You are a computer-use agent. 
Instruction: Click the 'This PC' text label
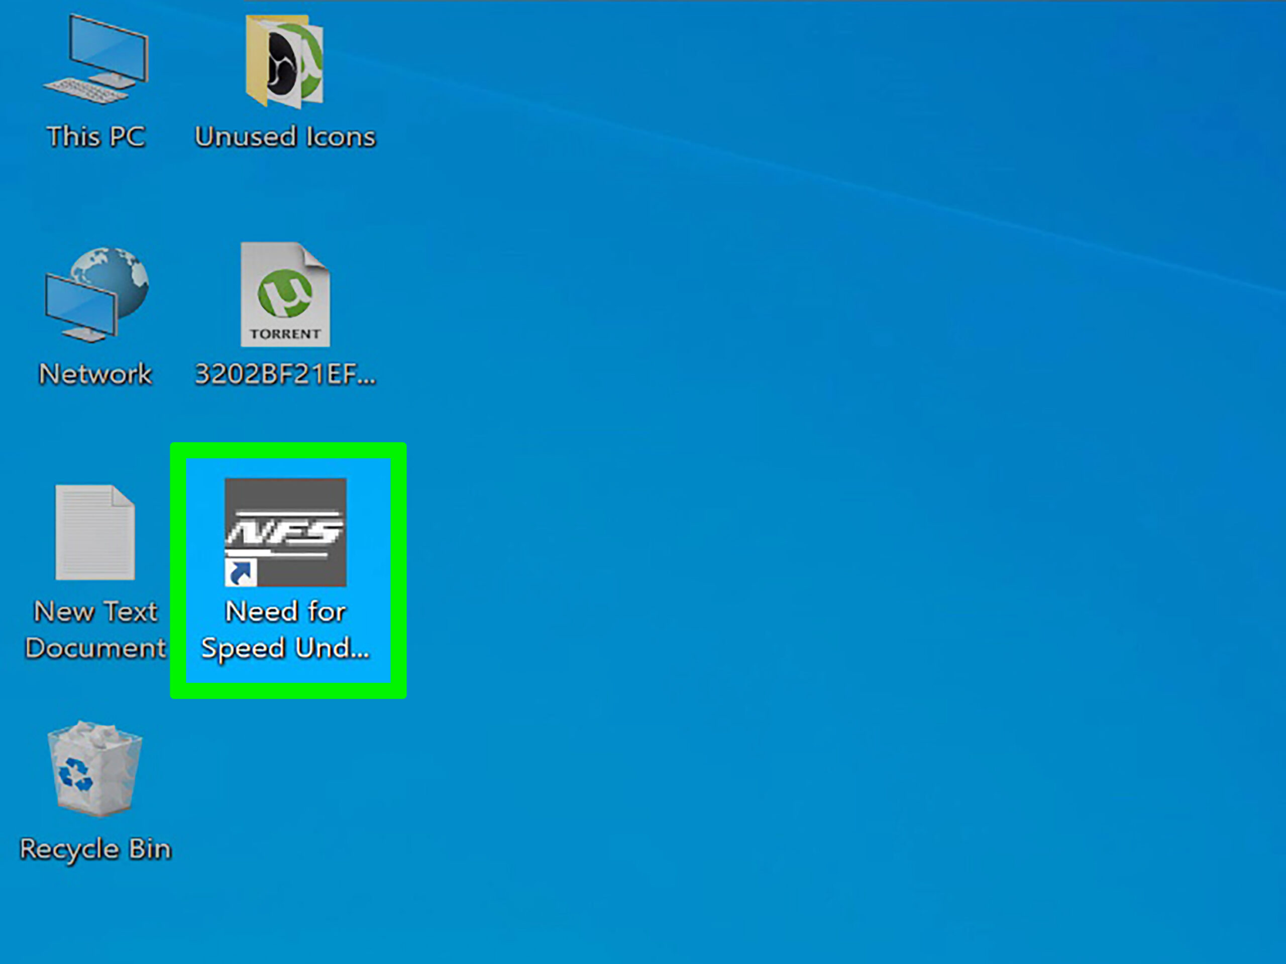pos(96,137)
